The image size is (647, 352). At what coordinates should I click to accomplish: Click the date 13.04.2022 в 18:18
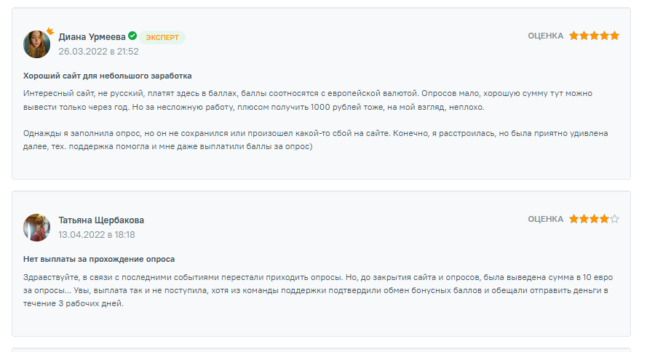(97, 235)
